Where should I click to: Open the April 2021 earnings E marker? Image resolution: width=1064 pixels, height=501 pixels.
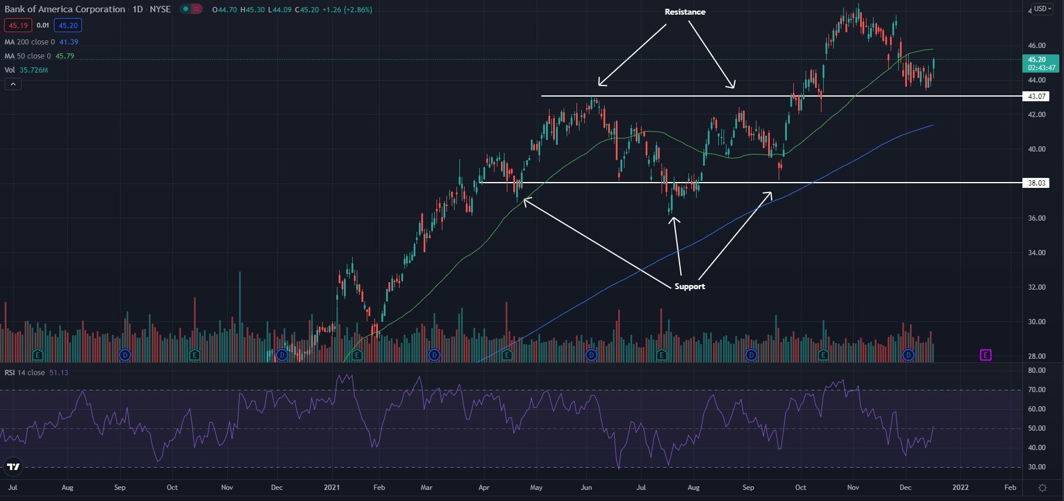(x=507, y=355)
